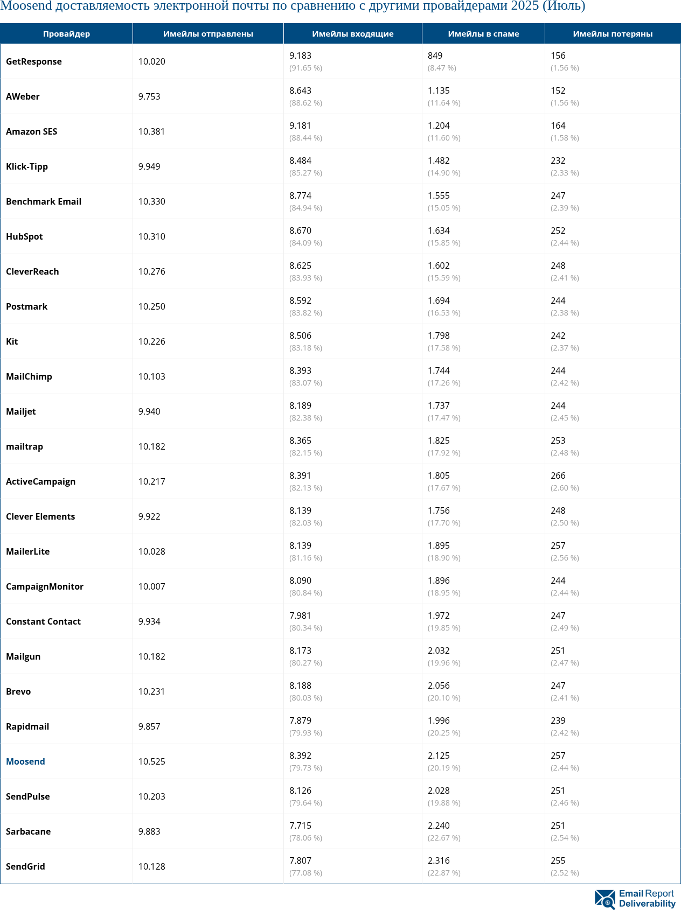
Task: Click the Constant Contact provider name
Action: click(43, 621)
